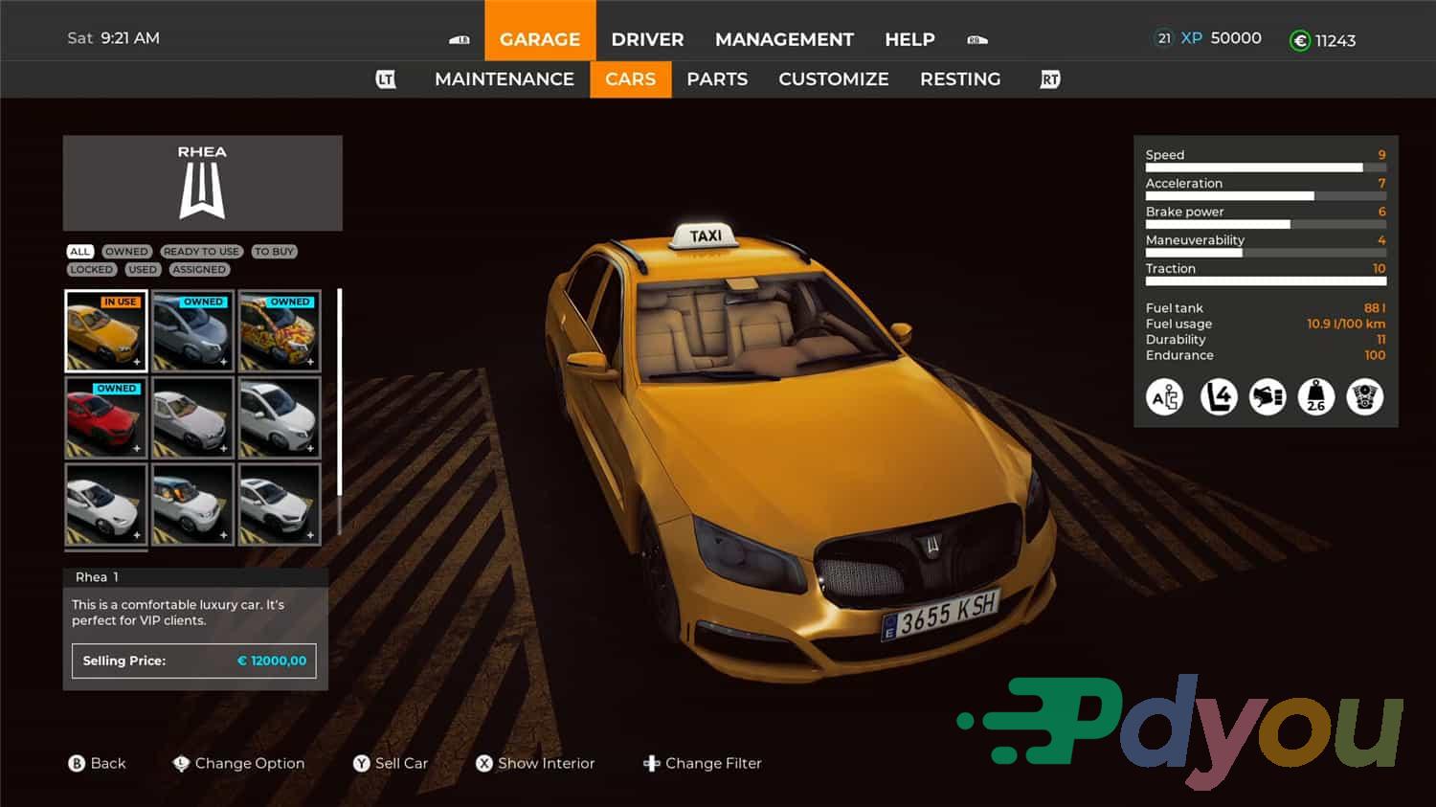Image resolution: width=1436 pixels, height=807 pixels.
Task: Switch to the Cars sub-tab
Action: click(x=630, y=79)
